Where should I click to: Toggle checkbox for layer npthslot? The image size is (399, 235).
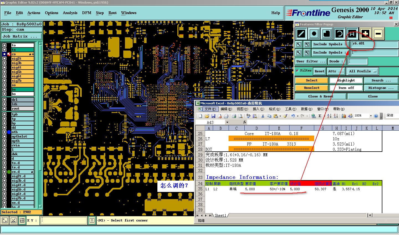[x=4, y=136]
